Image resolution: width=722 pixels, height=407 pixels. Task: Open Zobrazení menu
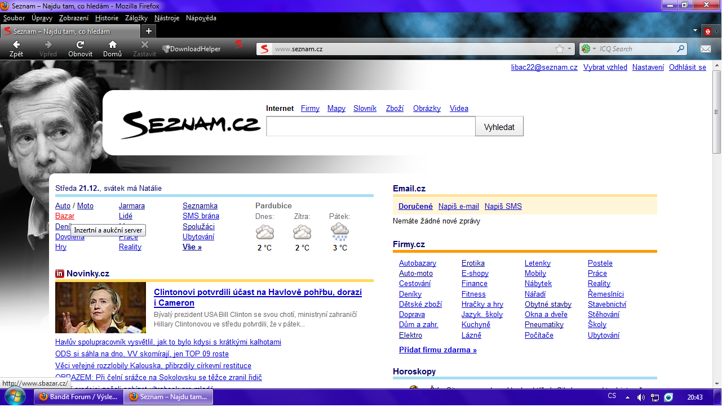[x=74, y=18]
